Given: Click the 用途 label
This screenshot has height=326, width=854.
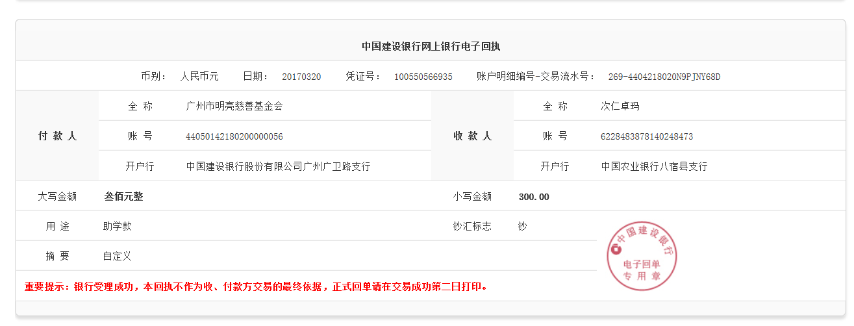Looking at the screenshot, I should pyautogui.click(x=57, y=226).
